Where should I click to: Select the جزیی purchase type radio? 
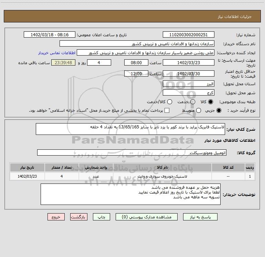pos(219,110)
